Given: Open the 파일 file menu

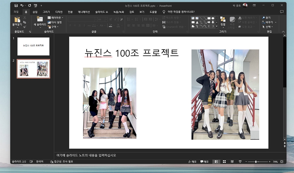Looking at the screenshot, I should pos(16,12).
